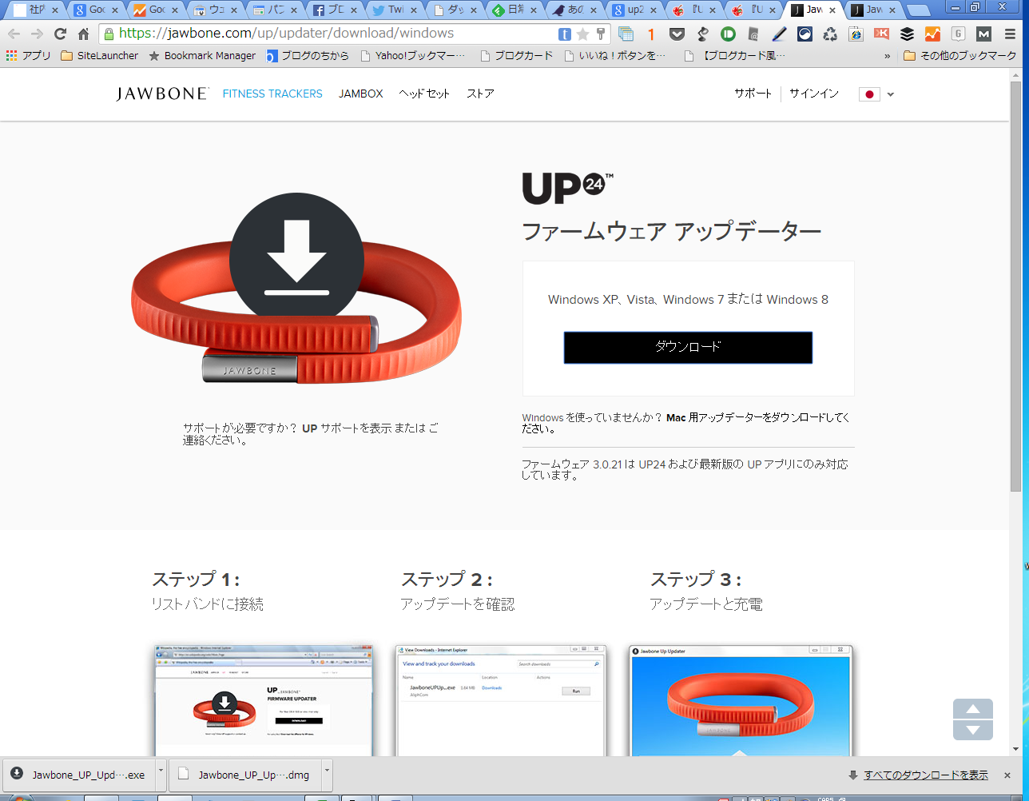Click the Step 3 Jawbone Updater thumbnail
The image size is (1029, 801).
pyautogui.click(x=741, y=700)
